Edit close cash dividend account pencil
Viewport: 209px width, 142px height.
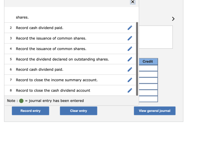coord(130,90)
